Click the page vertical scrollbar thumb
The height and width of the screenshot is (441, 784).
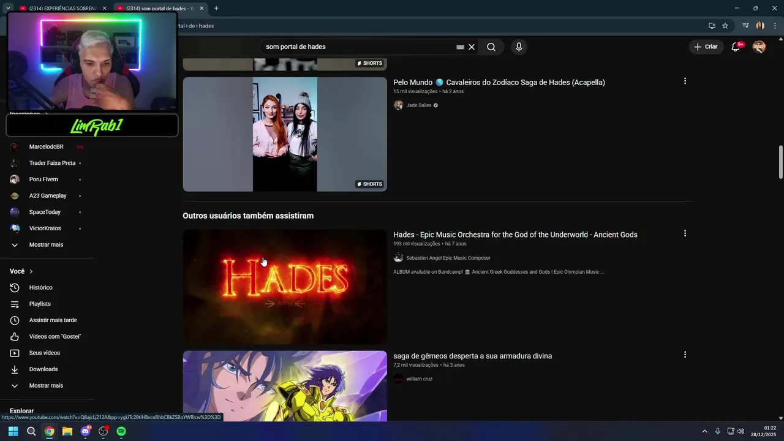click(780, 162)
